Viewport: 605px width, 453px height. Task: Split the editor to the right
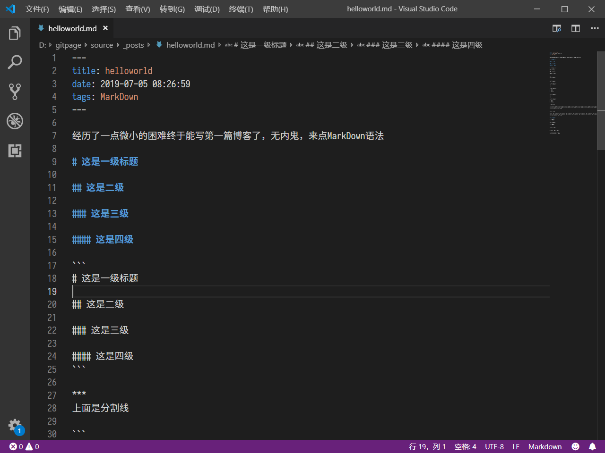(575, 28)
